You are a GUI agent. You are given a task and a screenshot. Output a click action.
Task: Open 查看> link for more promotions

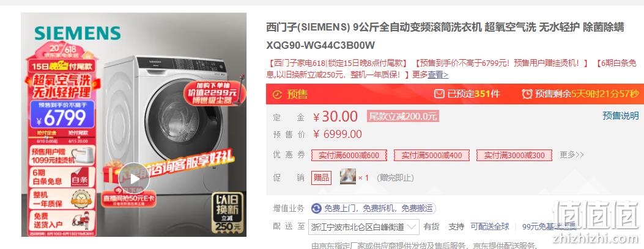click(439, 75)
